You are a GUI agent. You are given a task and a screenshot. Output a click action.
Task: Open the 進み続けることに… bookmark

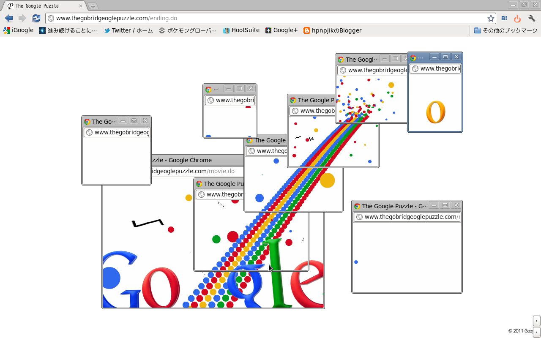click(68, 30)
